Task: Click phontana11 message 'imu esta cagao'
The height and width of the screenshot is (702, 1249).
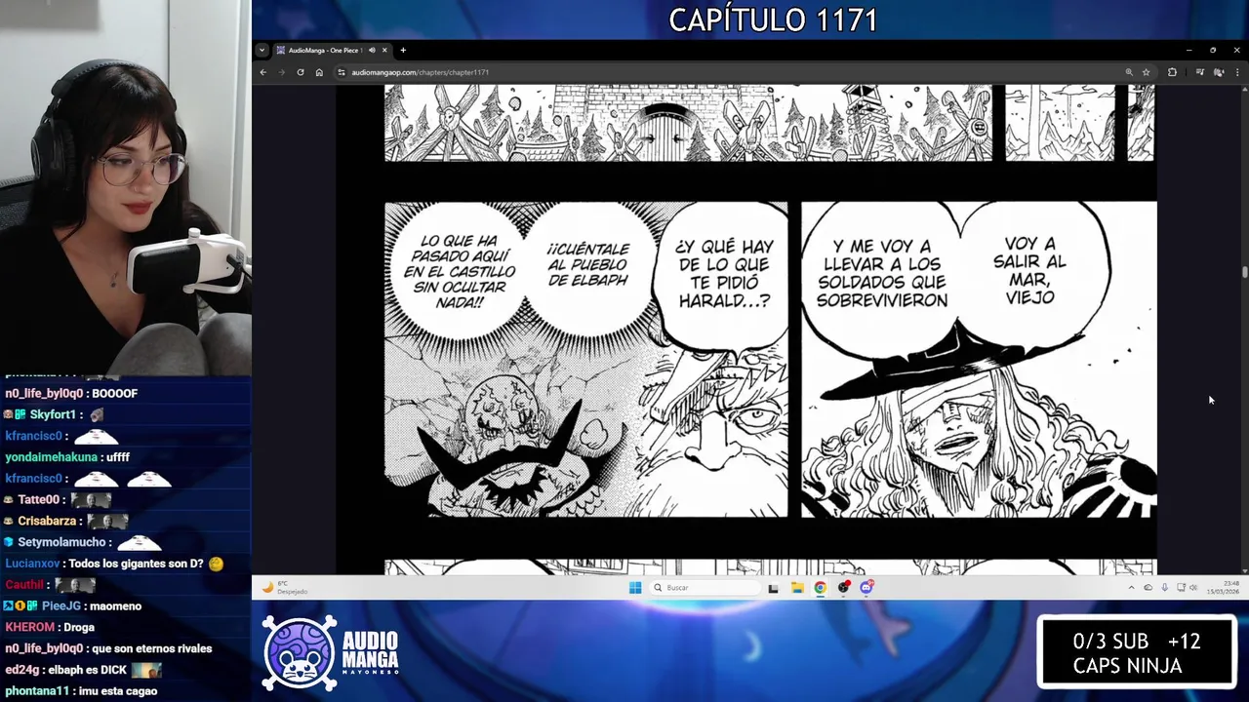Action: point(119,691)
